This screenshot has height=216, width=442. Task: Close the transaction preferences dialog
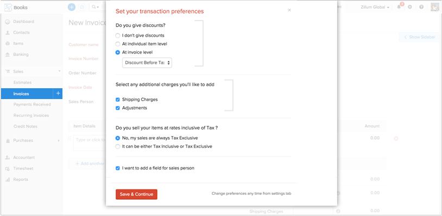pos(289,10)
